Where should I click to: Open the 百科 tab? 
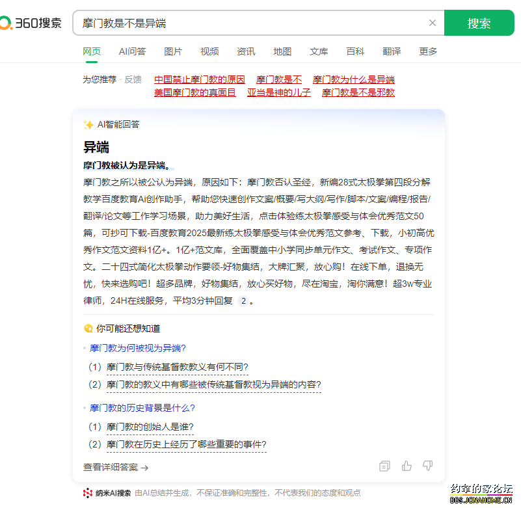click(355, 51)
